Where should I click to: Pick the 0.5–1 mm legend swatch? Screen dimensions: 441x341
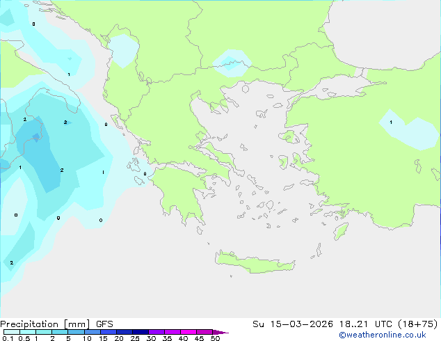[x=28, y=332]
